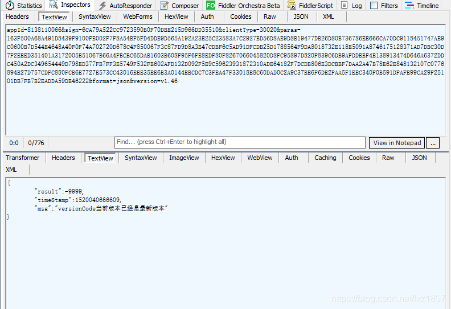Switch to the FiddlerScript tab
Screen dimensions: 451x309
click(310, 6)
